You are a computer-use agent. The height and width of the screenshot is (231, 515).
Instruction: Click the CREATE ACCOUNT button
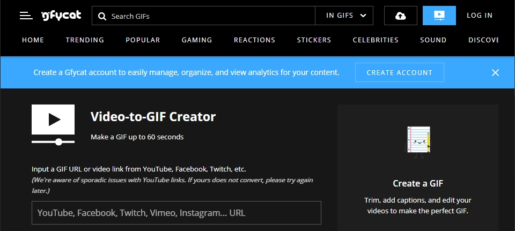[x=399, y=72]
